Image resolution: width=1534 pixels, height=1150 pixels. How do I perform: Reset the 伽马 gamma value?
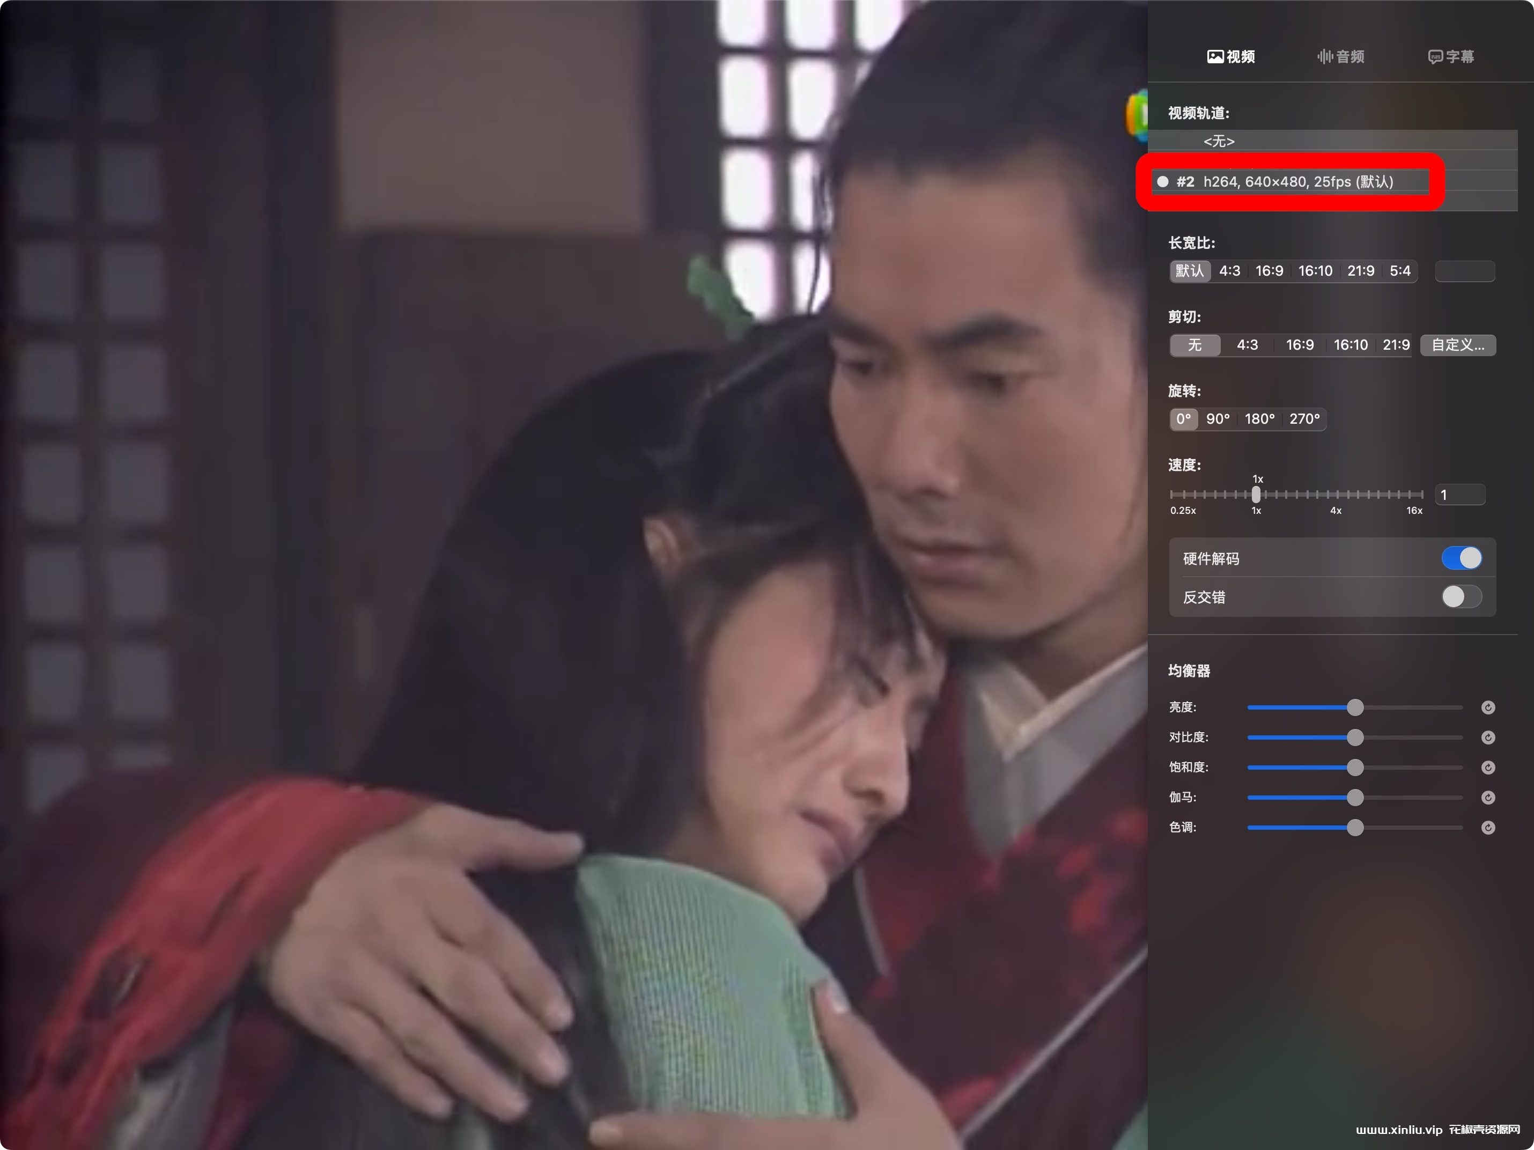[x=1488, y=798]
